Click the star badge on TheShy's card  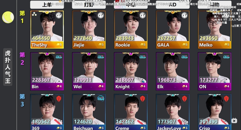[x=34, y=14]
